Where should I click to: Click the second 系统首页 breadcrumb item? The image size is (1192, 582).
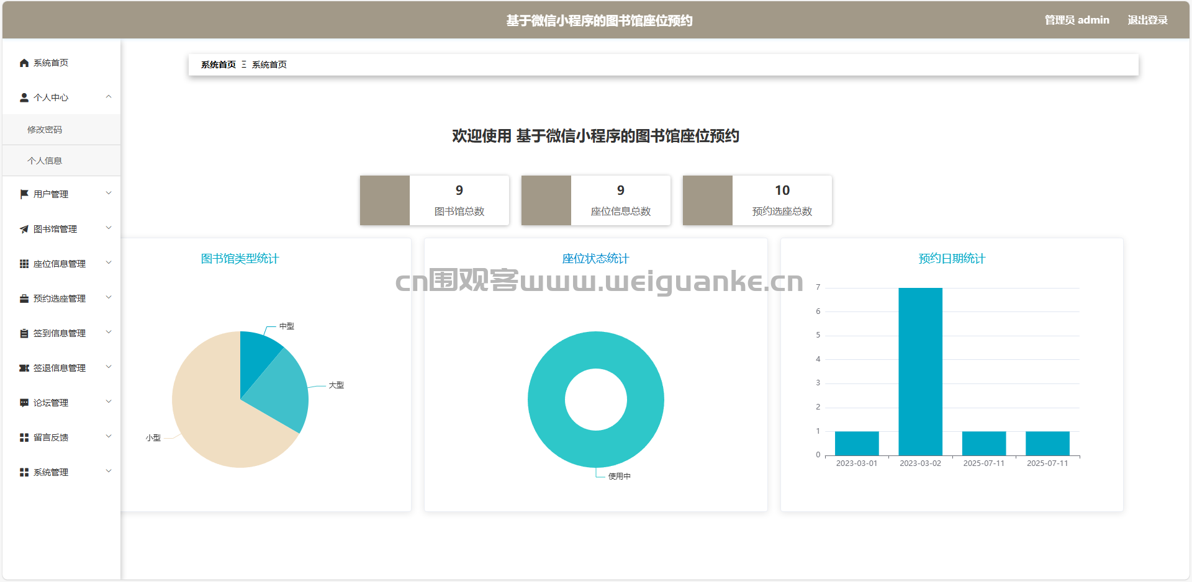[x=269, y=65]
